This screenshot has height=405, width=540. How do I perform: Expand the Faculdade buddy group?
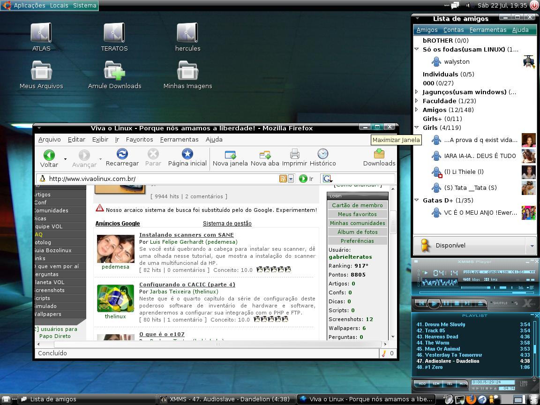point(417,101)
